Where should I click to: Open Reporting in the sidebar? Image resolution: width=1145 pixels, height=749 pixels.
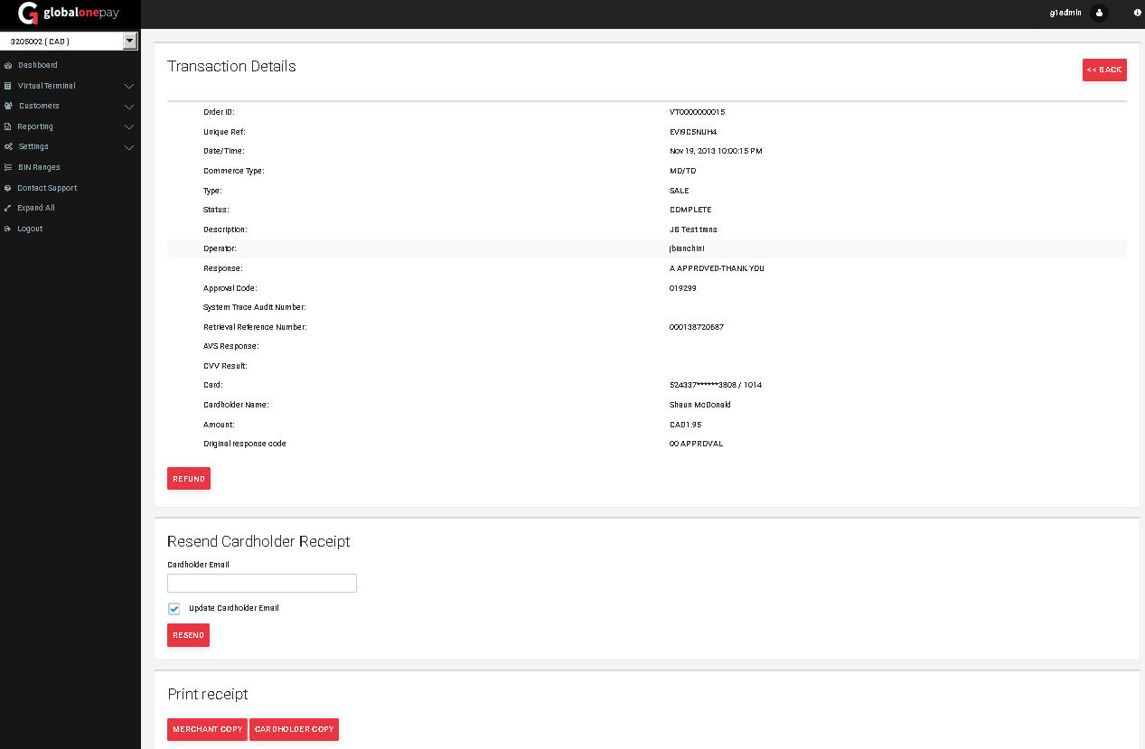pyautogui.click(x=35, y=126)
